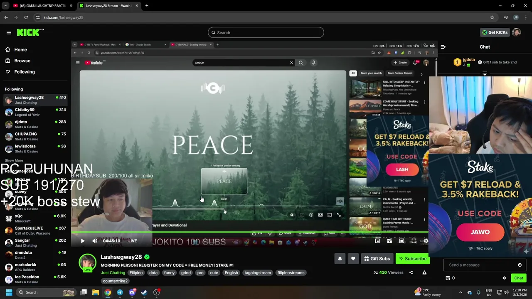Toggle theater mode on Kick player
Screen dimensions: 532x299
401,241
